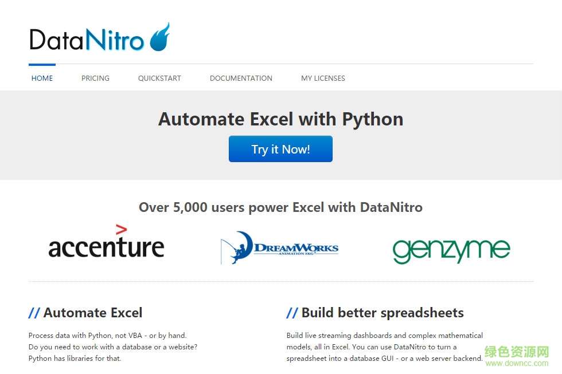Click 'Build live streaming dashboards' text line
Screen dimensions: 562x374
tap(385, 336)
